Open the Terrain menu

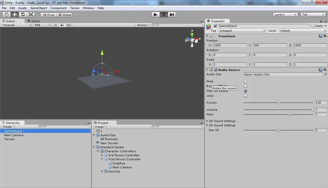point(75,8)
